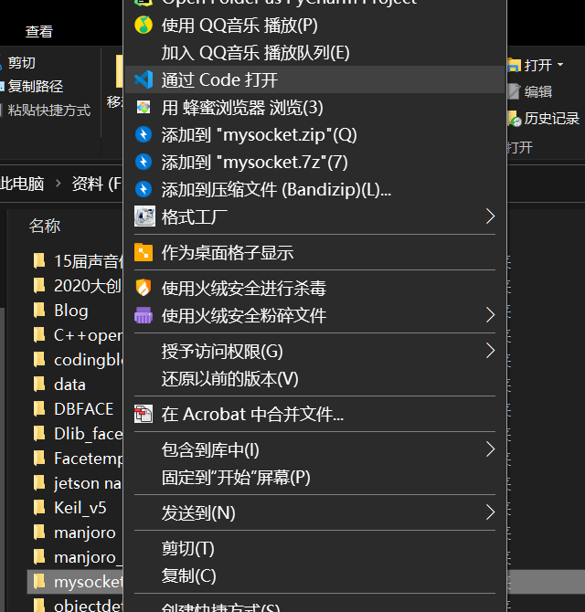Click the 火绒安全 shield icon for 杀毒
This screenshot has height=612, width=585.
(144, 288)
